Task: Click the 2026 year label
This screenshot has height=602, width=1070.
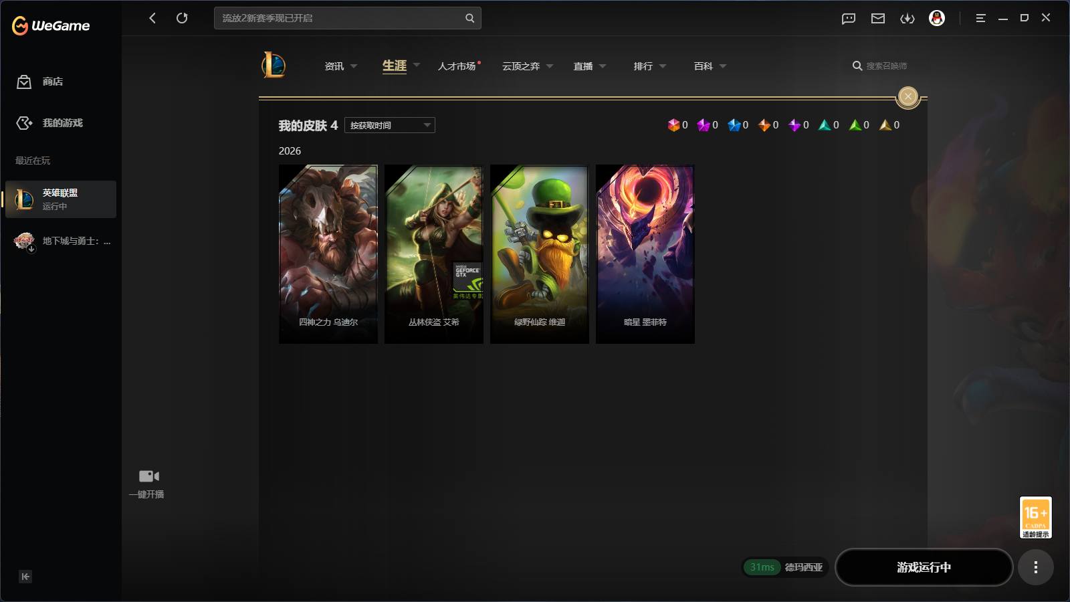Action: [290, 151]
